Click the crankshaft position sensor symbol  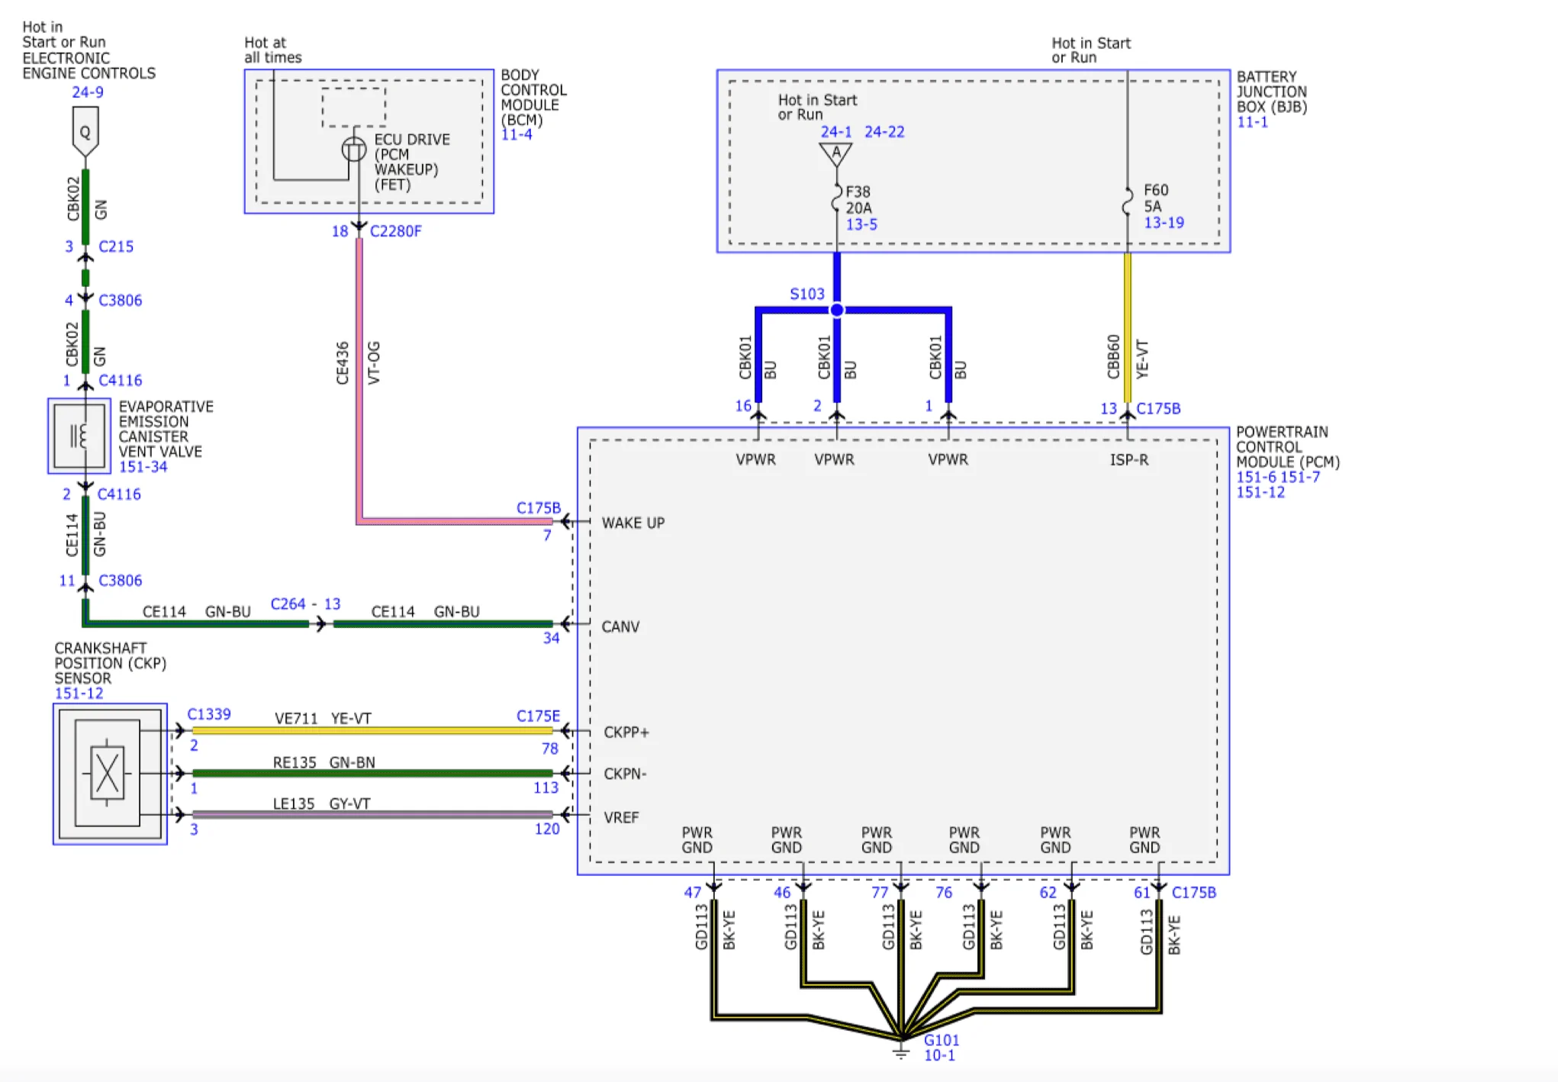pos(108,773)
